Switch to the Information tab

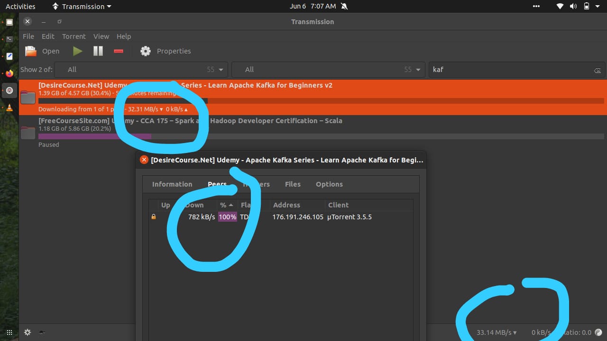click(172, 184)
